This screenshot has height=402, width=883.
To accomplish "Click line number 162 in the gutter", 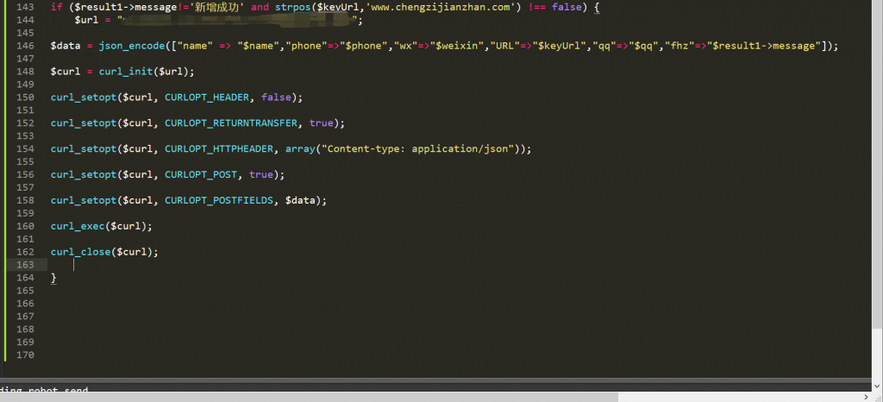I will [x=25, y=252].
